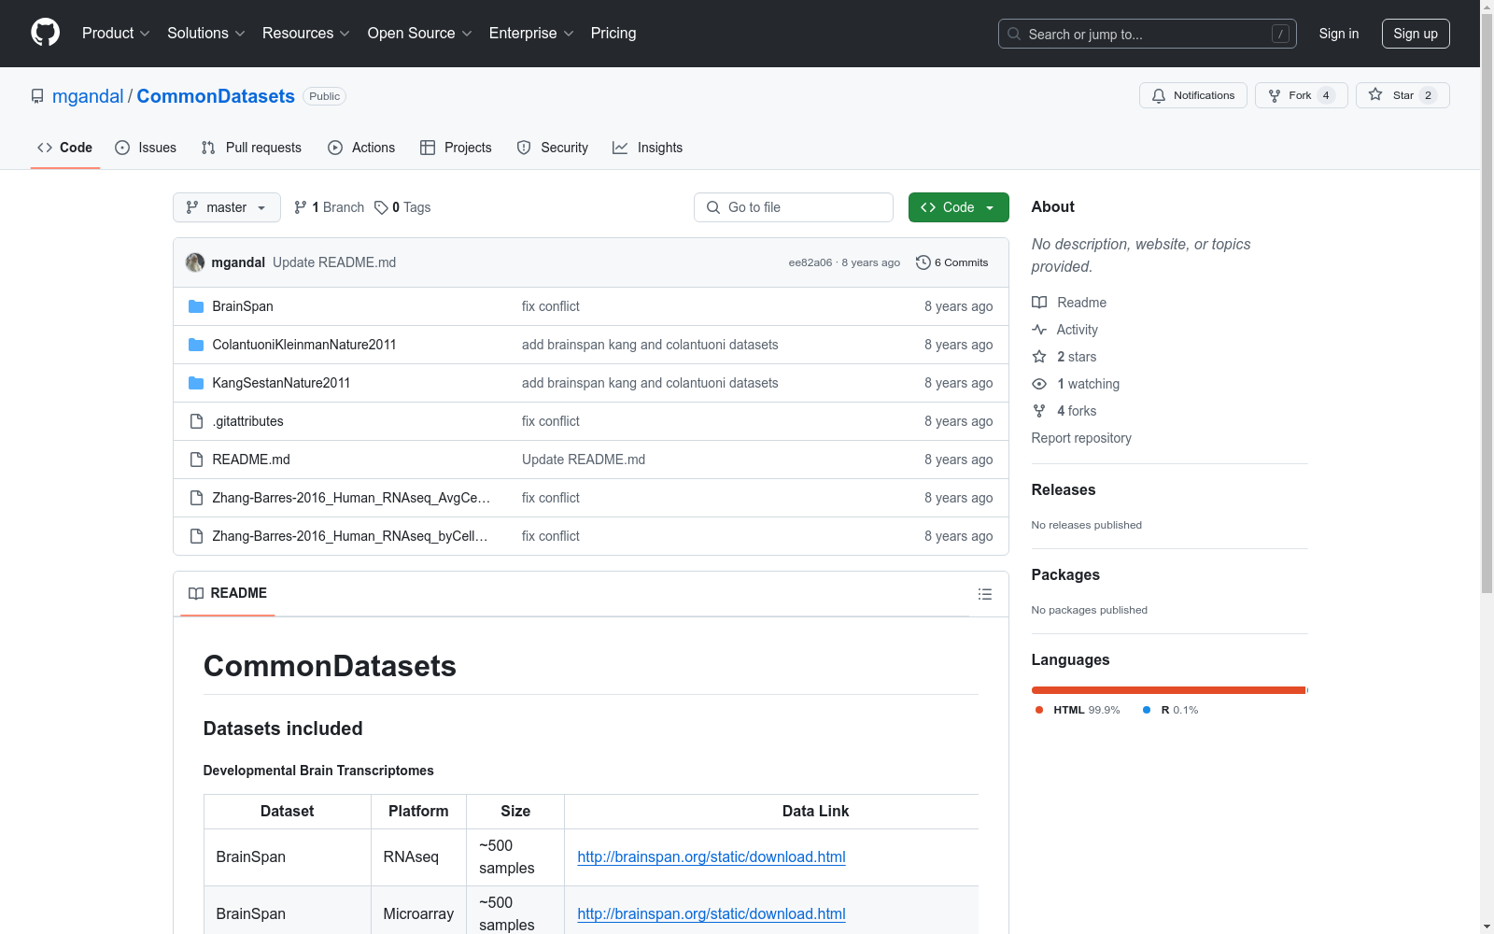The image size is (1494, 934).
Task: Click the fork icon next to 4 forks
Action: pyautogui.click(x=1039, y=411)
